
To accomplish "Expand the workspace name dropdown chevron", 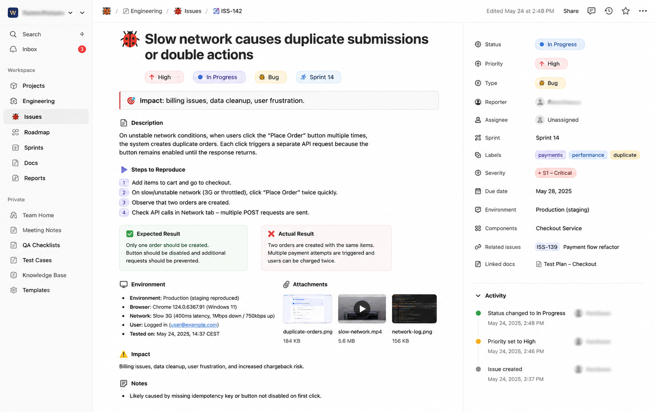I will click(70, 13).
